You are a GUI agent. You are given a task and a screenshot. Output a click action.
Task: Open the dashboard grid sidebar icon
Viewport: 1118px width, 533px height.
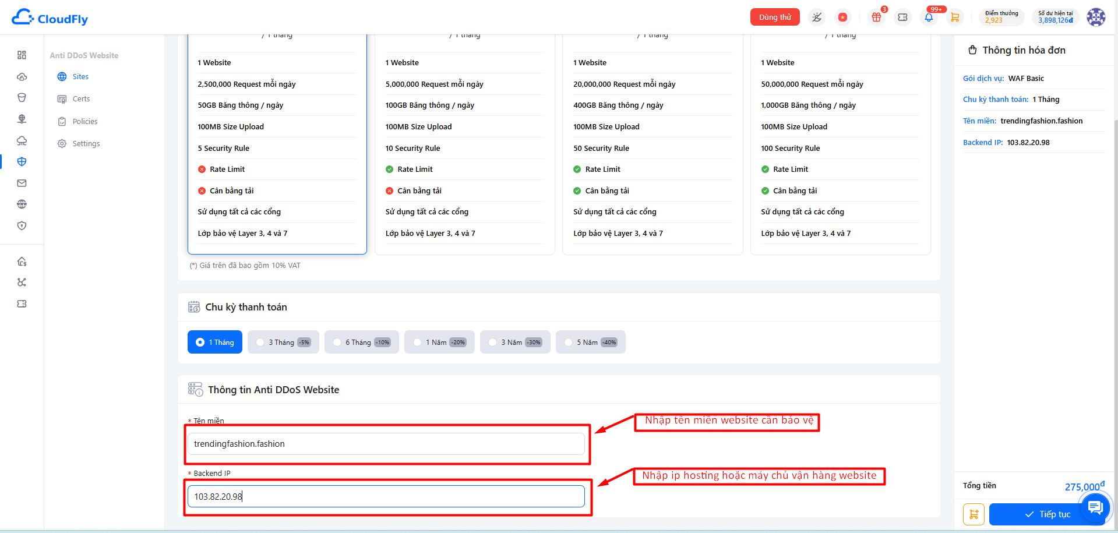pyautogui.click(x=22, y=55)
